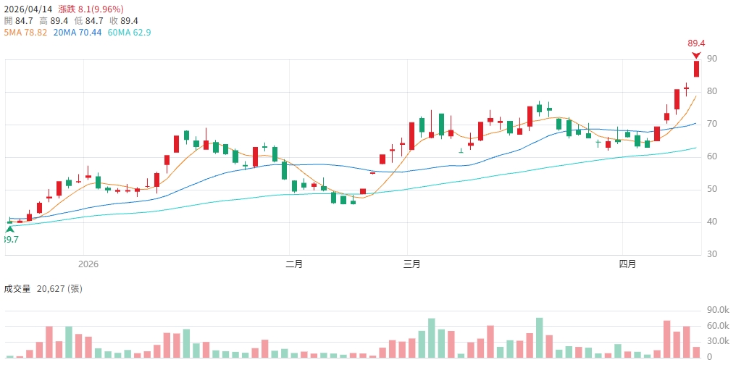736x365 pixels.
Task: Select the 四月 month marker
Action: (629, 264)
